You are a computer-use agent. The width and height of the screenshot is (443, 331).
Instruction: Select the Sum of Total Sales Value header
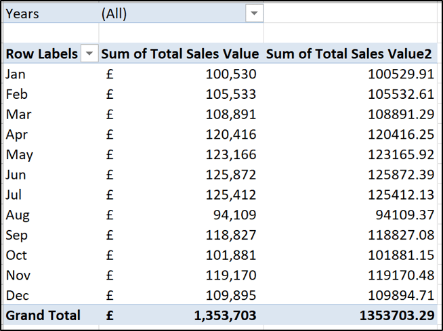pos(180,54)
